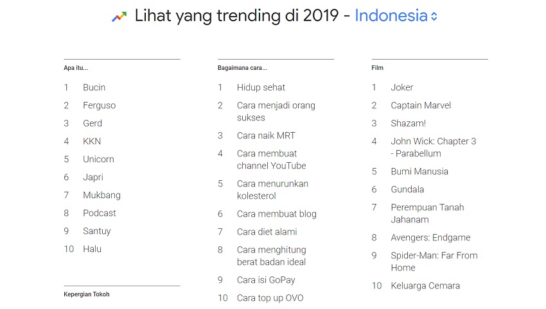Image resolution: width=546 pixels, height=309 pixels.
Task: Open the Podcast trending entry
Action: (99, 213)
